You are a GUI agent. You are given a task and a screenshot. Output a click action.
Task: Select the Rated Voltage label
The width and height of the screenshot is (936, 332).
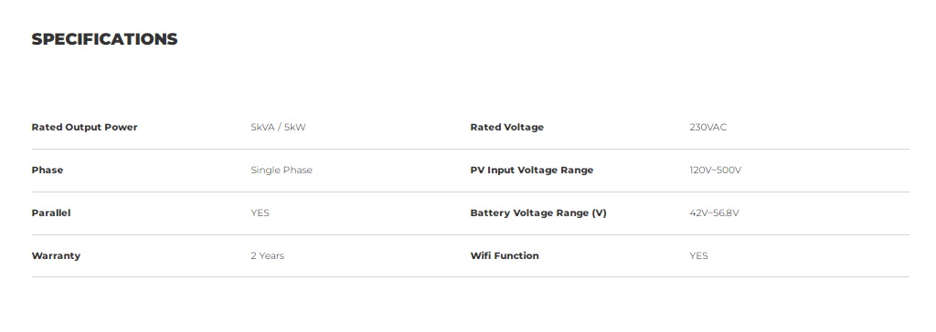[x=506, y=127]
